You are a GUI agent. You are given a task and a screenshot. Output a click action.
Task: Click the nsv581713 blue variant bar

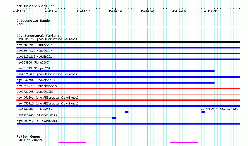[x=115, y=71]
